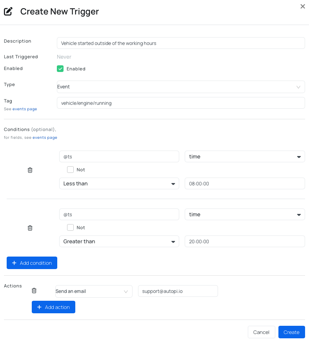
Task: Open the 'Less than' operator dropdown
Action: click(x=119, y=184)
